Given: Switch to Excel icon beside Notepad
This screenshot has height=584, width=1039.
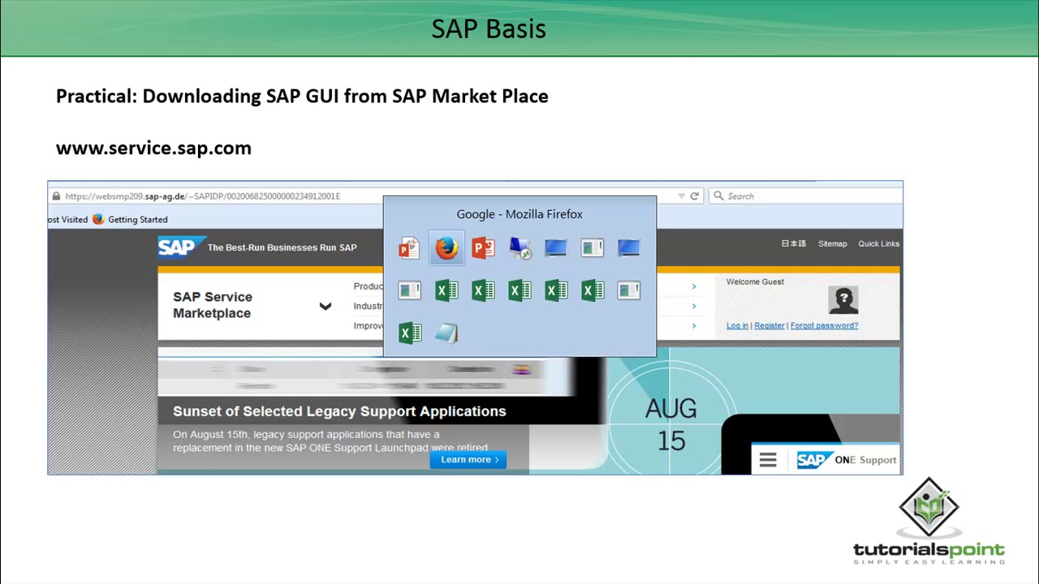Looking at the screenshot, I should 409,333.
